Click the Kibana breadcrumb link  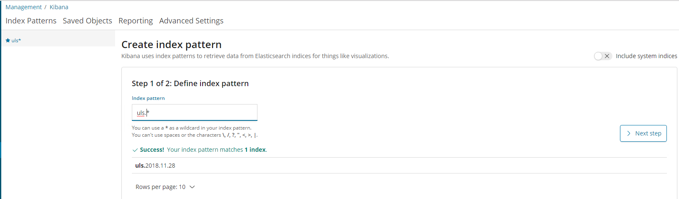(x=59, y=7)
